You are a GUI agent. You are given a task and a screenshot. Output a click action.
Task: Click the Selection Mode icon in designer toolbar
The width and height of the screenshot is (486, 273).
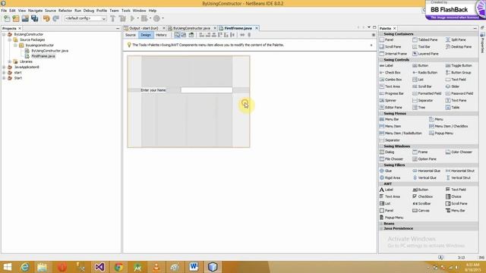177,35
